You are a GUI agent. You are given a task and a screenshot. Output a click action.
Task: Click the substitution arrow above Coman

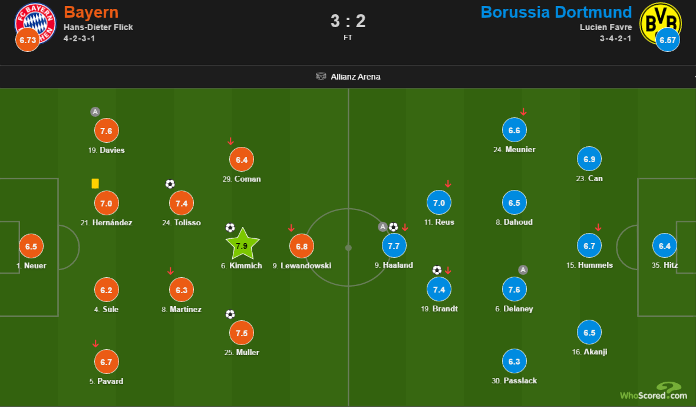point(230,142)
